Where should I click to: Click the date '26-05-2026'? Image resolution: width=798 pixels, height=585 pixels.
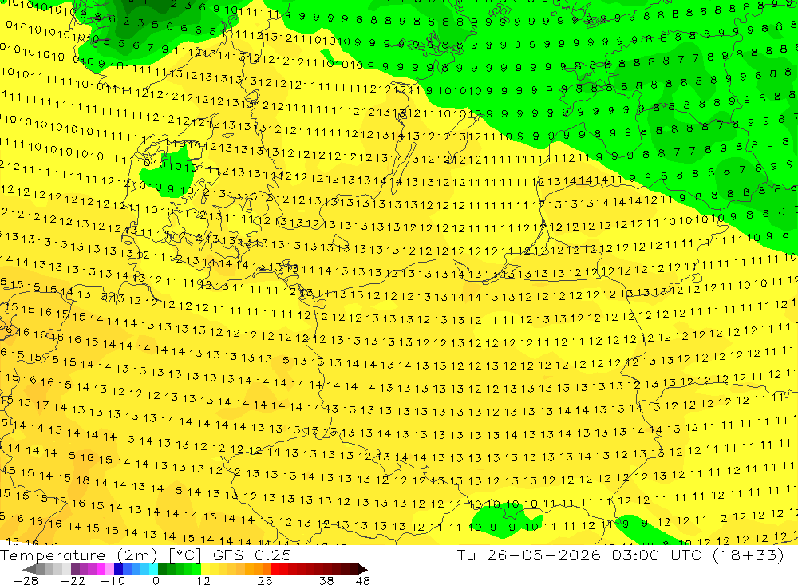point(543,555)
